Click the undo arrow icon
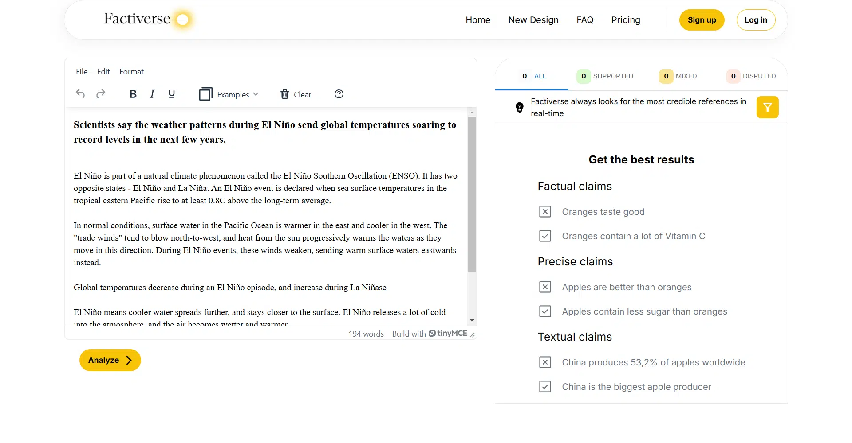 point(80,94)
